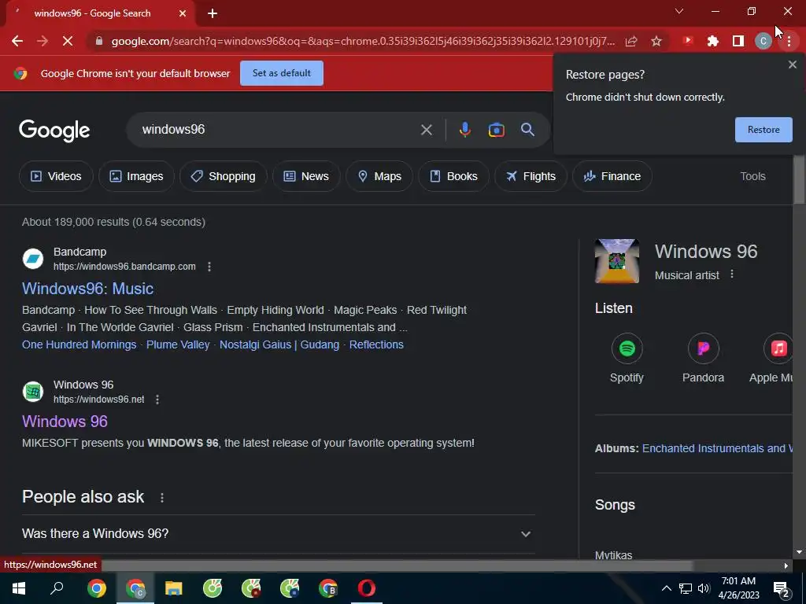The image size is (806, 604).
Task: Open the One Hundred Mornings link
Action: pos(79,344)
